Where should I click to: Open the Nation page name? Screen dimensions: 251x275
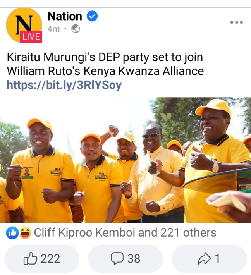tap(65, 16)
